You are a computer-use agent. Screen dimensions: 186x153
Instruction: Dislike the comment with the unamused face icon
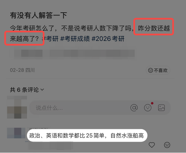click(167, 145)
